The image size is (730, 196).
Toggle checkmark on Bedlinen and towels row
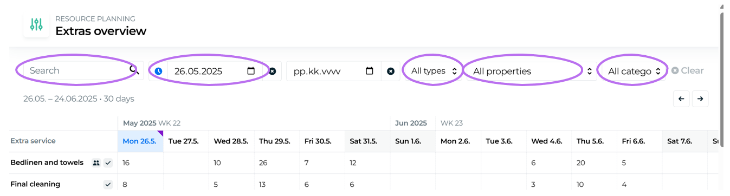[x=108, y=162]
